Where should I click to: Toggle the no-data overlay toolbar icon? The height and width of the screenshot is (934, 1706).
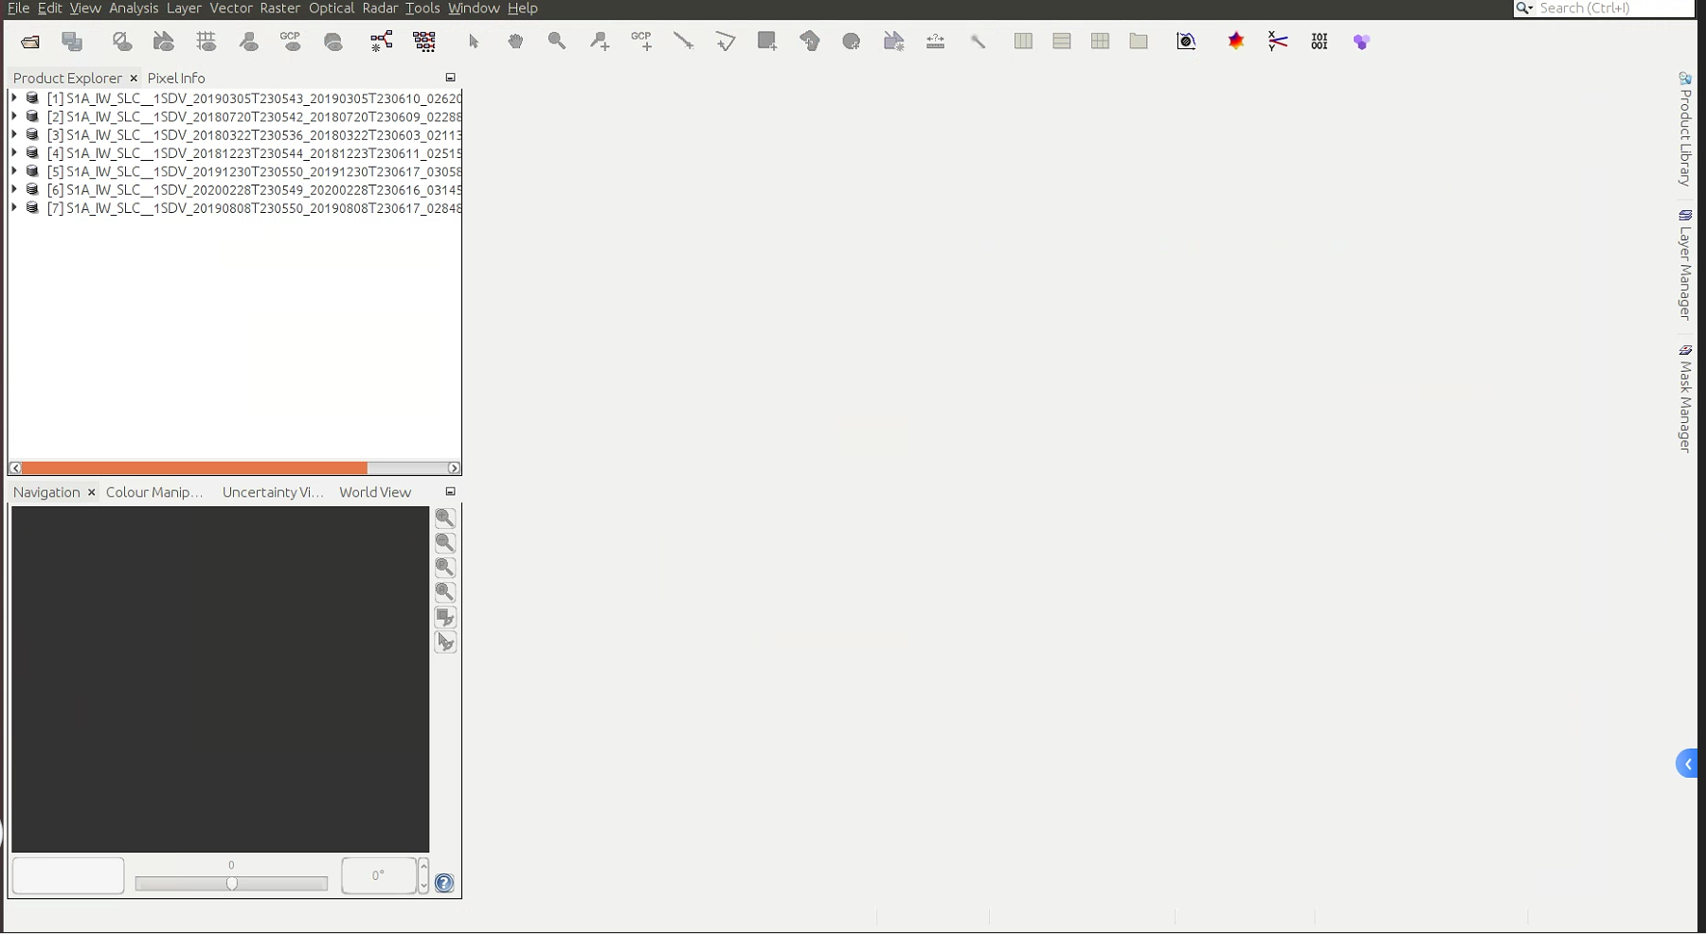122,42
